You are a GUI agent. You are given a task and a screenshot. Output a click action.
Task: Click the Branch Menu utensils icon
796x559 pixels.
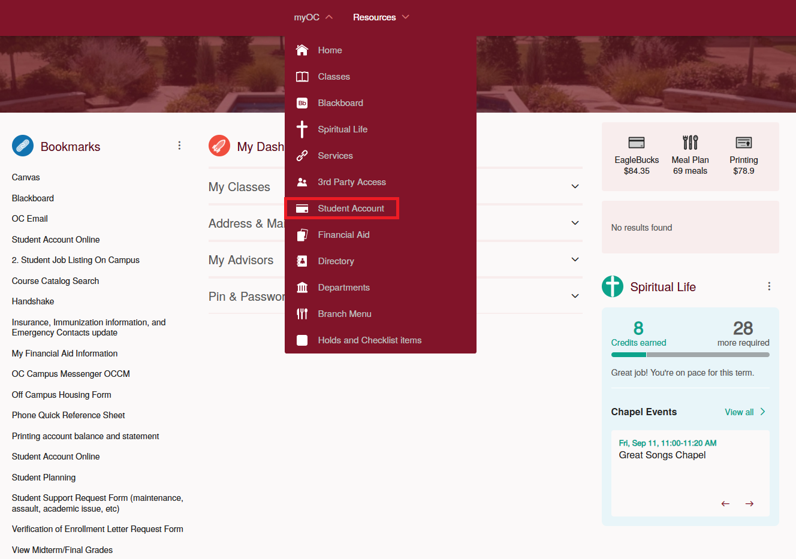[302, 314]
